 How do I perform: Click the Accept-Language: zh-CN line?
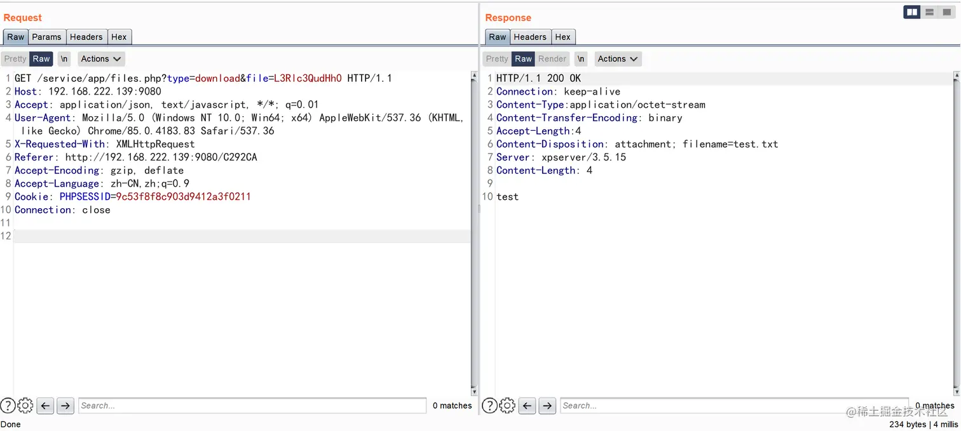[102, 183]
